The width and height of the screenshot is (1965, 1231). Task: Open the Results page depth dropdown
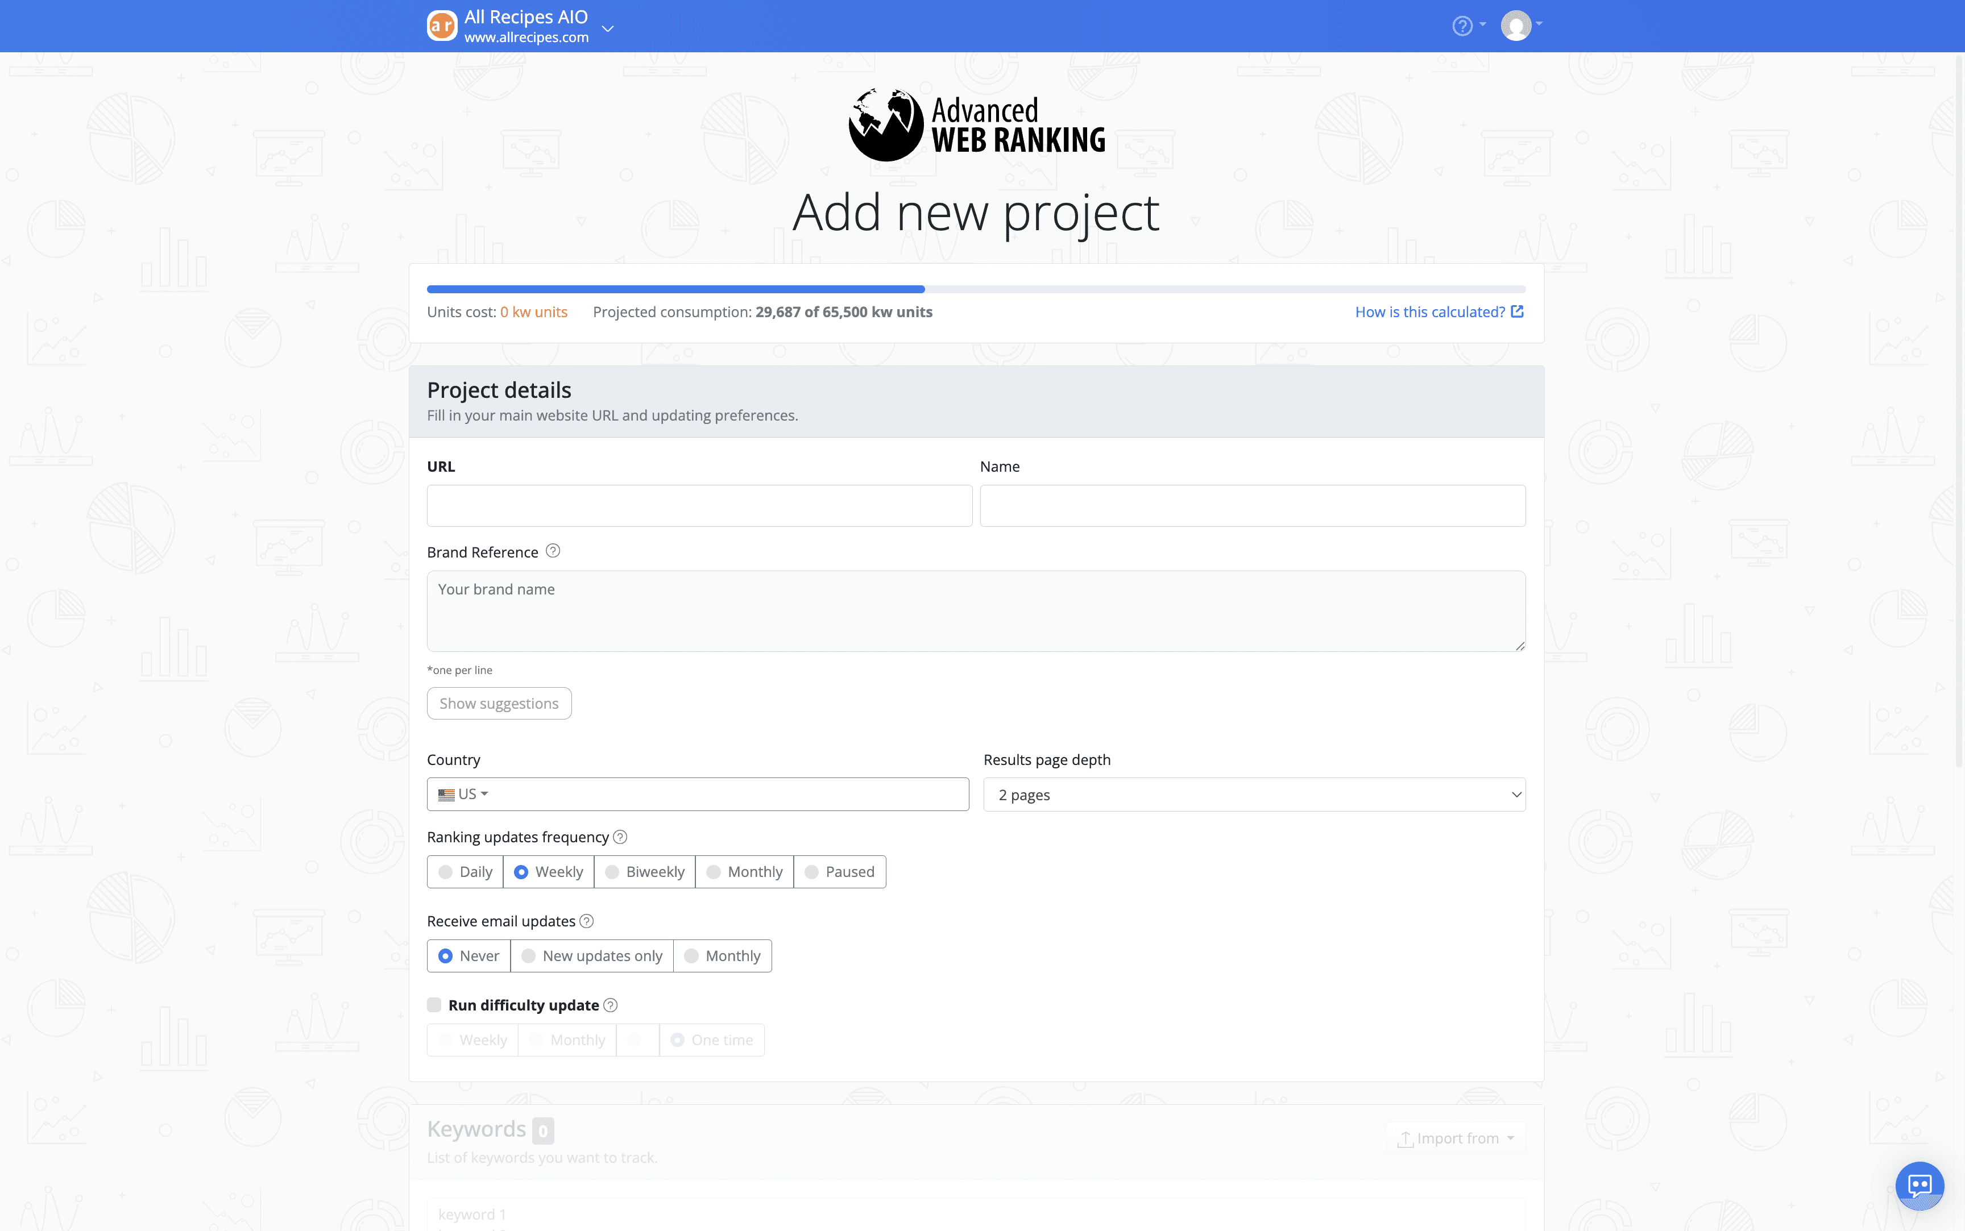(1254, 795)
